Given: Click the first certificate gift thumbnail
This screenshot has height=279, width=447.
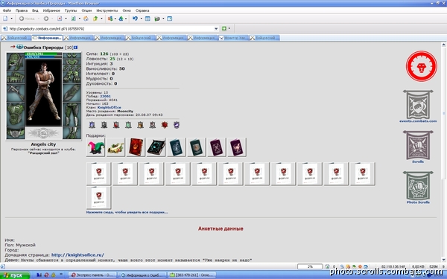Looking at the screenshot, I should point(98,173).
